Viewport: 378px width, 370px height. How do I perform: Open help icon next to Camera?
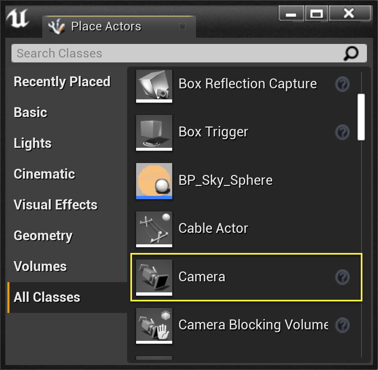(342, 278)
